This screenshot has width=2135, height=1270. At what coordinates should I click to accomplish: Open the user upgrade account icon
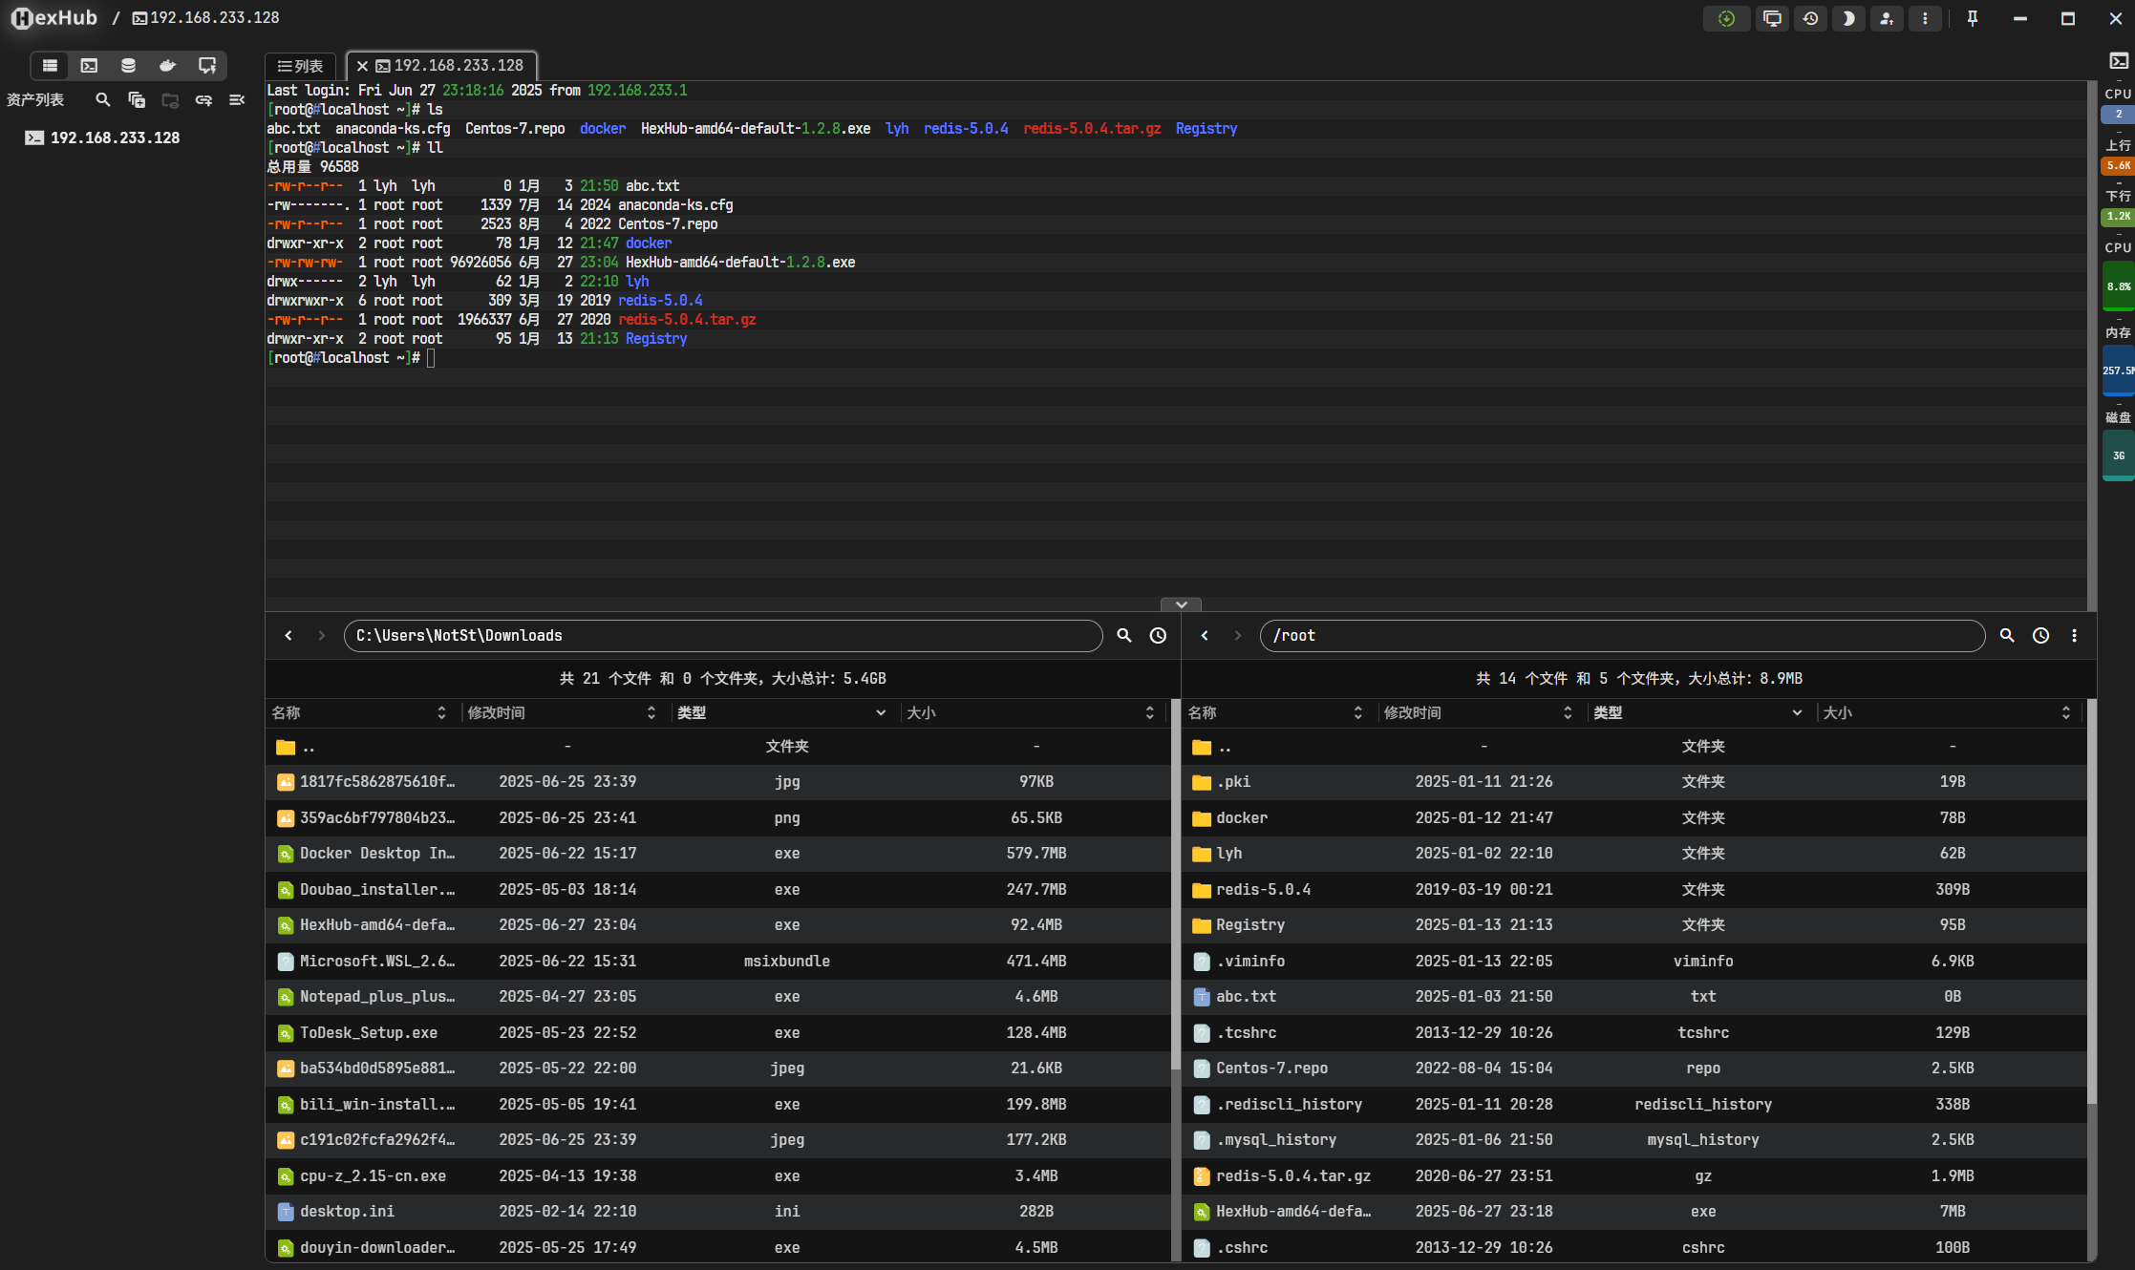coord(1887,18)
